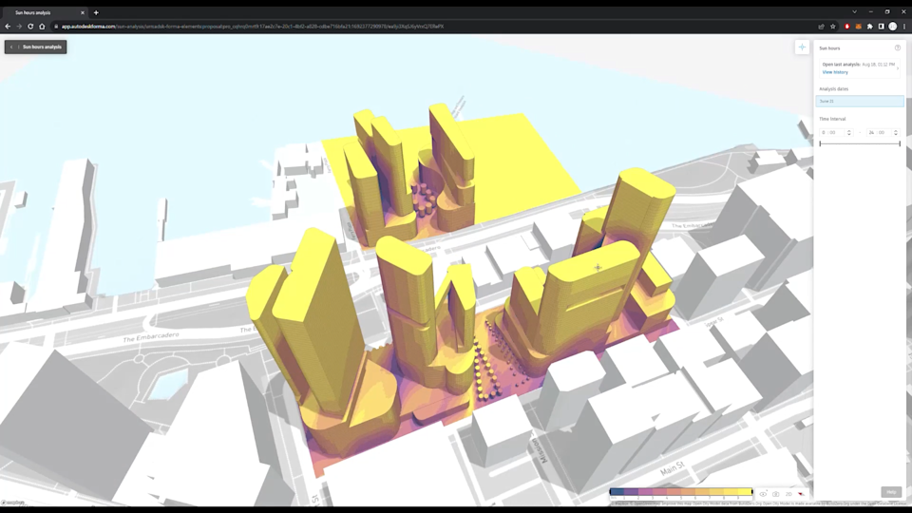Click the address bar URL
Screen dimensions: 912x513
tap(253, 27)
